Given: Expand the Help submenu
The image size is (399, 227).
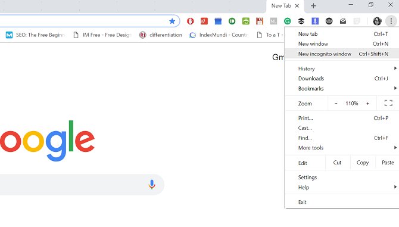Looking at the screenshot, I should click(x=342, y=187).
